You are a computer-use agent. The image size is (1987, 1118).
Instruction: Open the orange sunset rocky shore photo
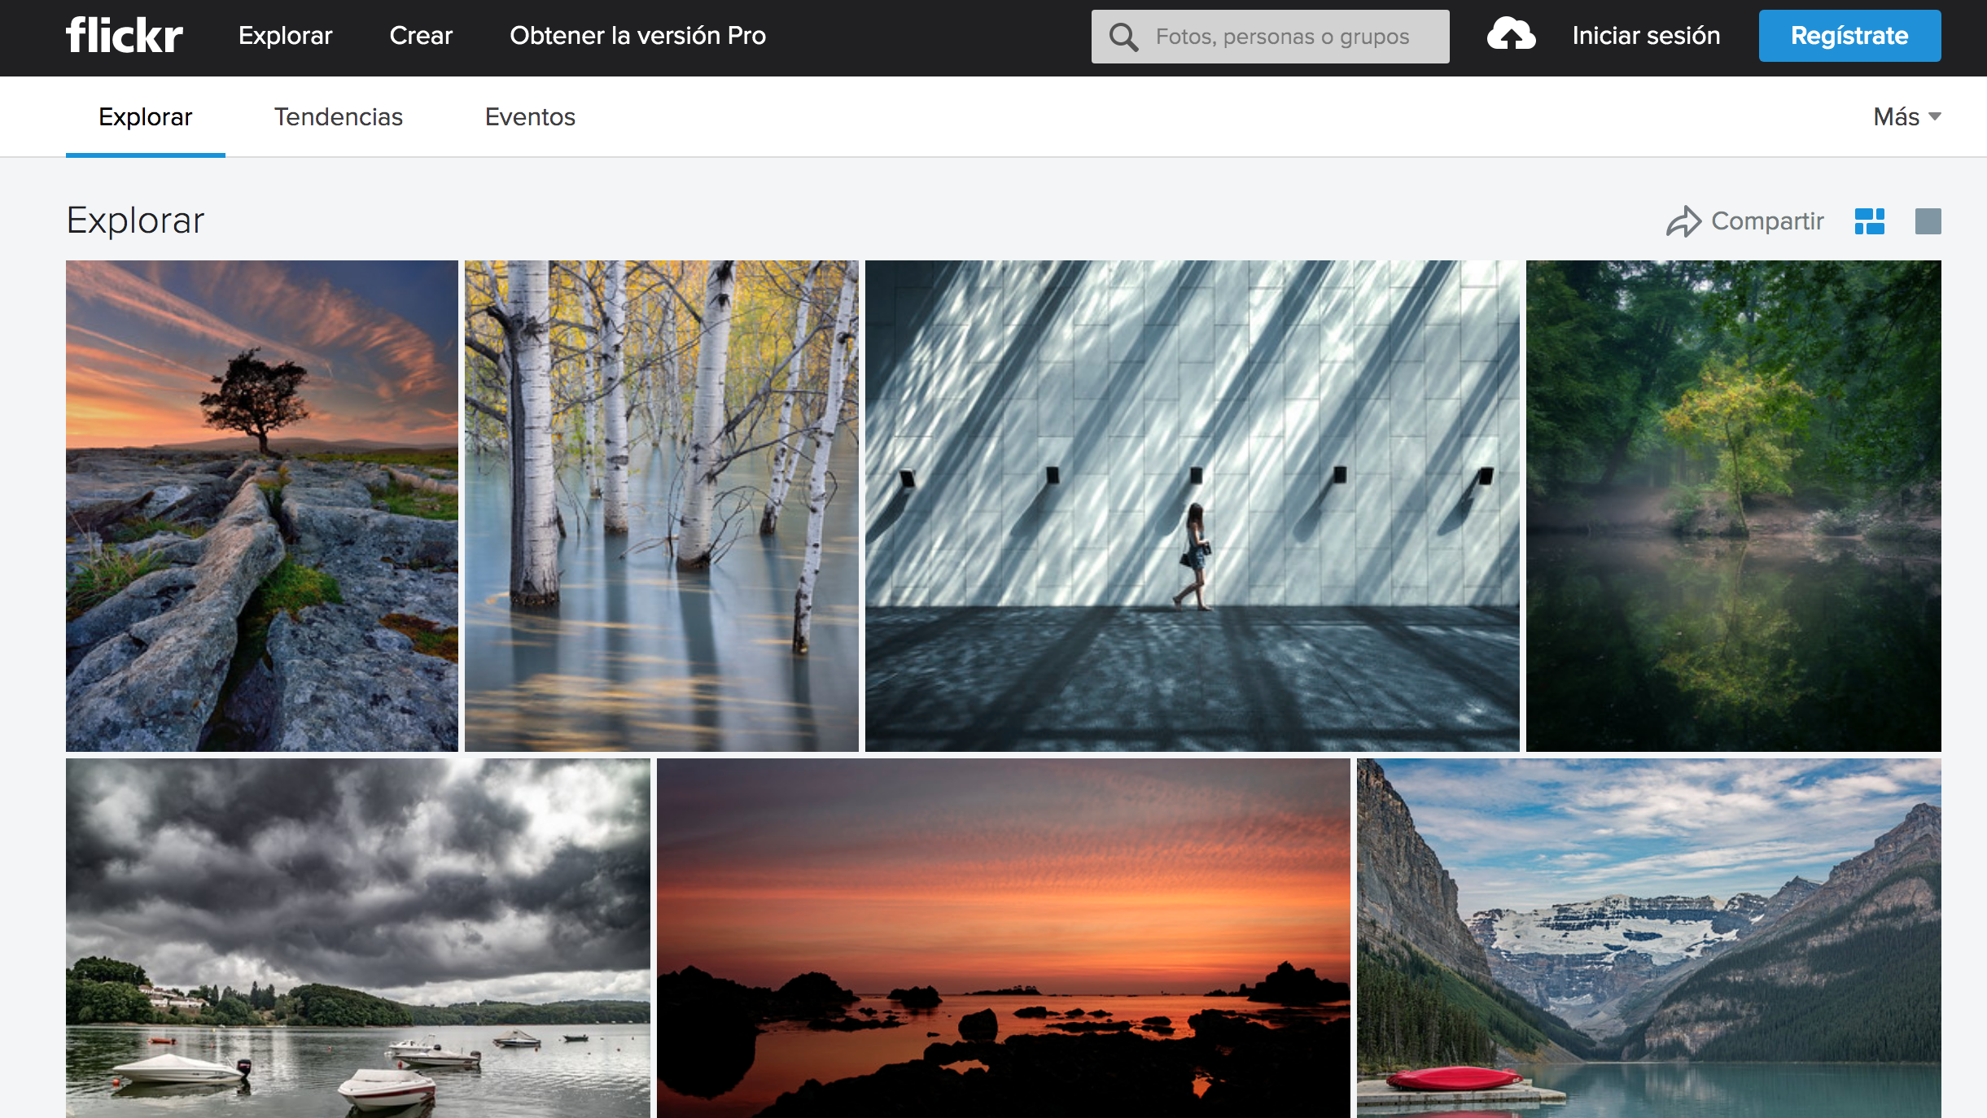click(1003, 938)
